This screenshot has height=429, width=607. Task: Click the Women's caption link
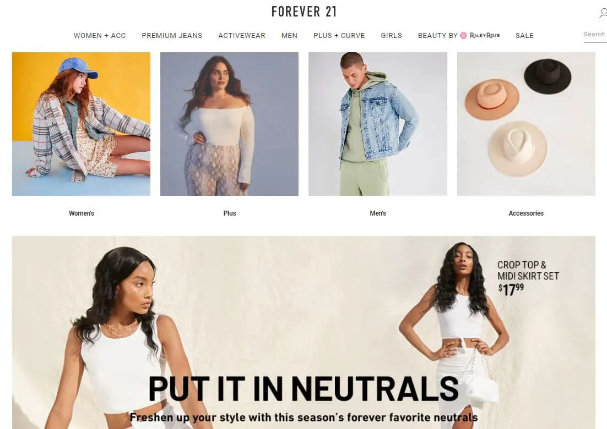click(82, 213)
